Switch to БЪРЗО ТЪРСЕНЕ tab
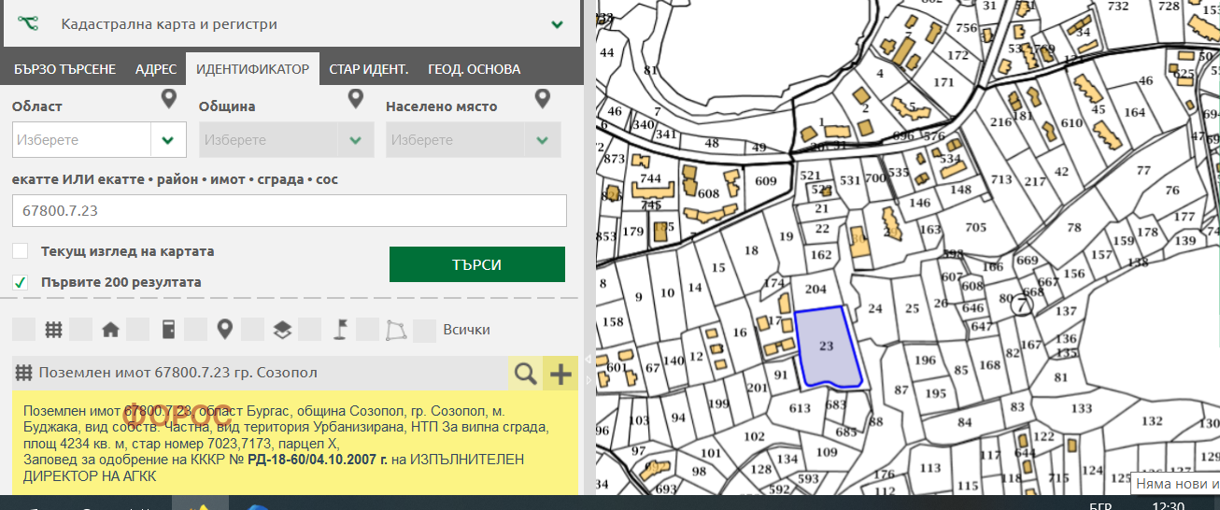 point(65,69)
